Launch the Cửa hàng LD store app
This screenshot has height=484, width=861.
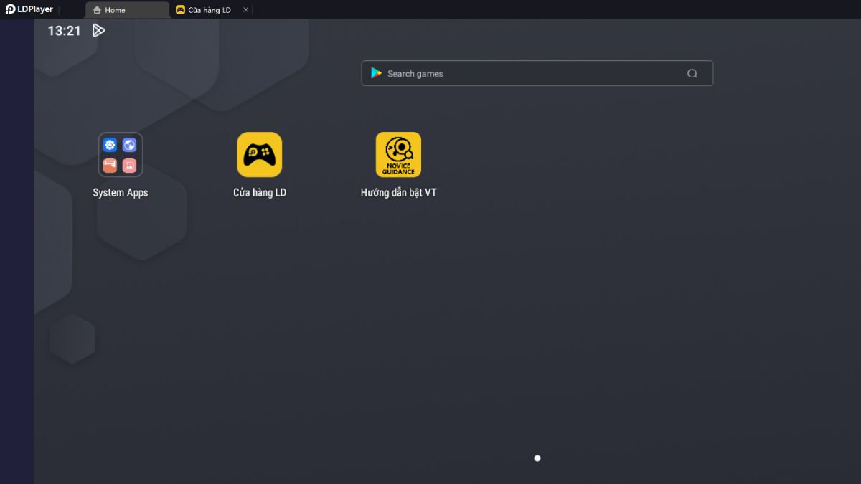coord(260,154)
